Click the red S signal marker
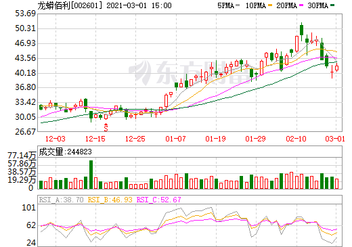Screen dimensions: 352x247 pyautogui.click(x=106, y=127)
